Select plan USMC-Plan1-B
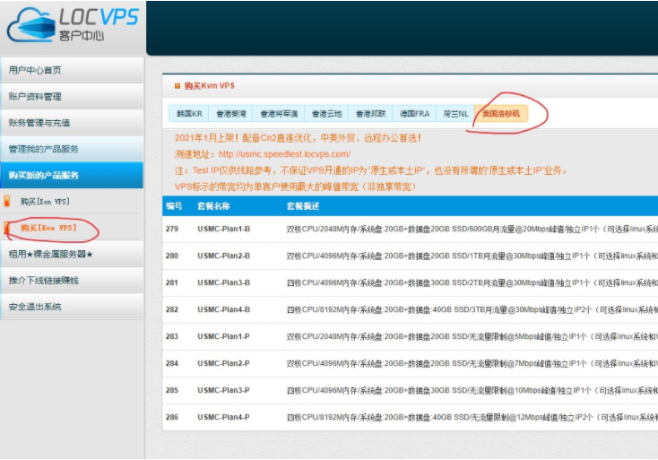 click(x=224, y=230)
